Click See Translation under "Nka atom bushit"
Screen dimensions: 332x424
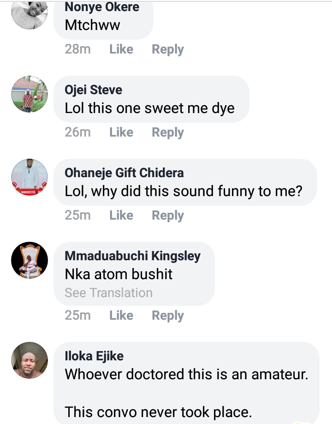108,293
